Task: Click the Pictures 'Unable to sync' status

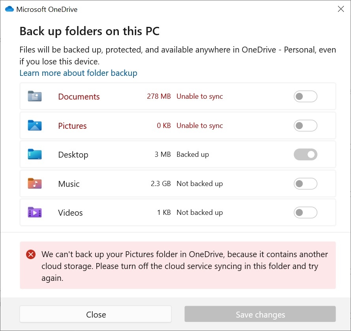Action: point(199,126)
